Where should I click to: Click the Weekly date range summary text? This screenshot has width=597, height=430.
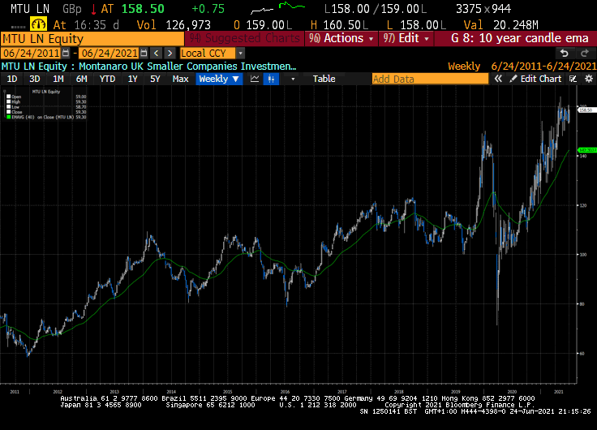point(522,67)
